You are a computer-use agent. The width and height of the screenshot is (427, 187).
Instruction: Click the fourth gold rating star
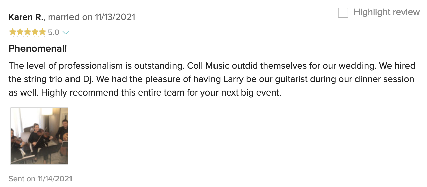(x=35, y=32)
